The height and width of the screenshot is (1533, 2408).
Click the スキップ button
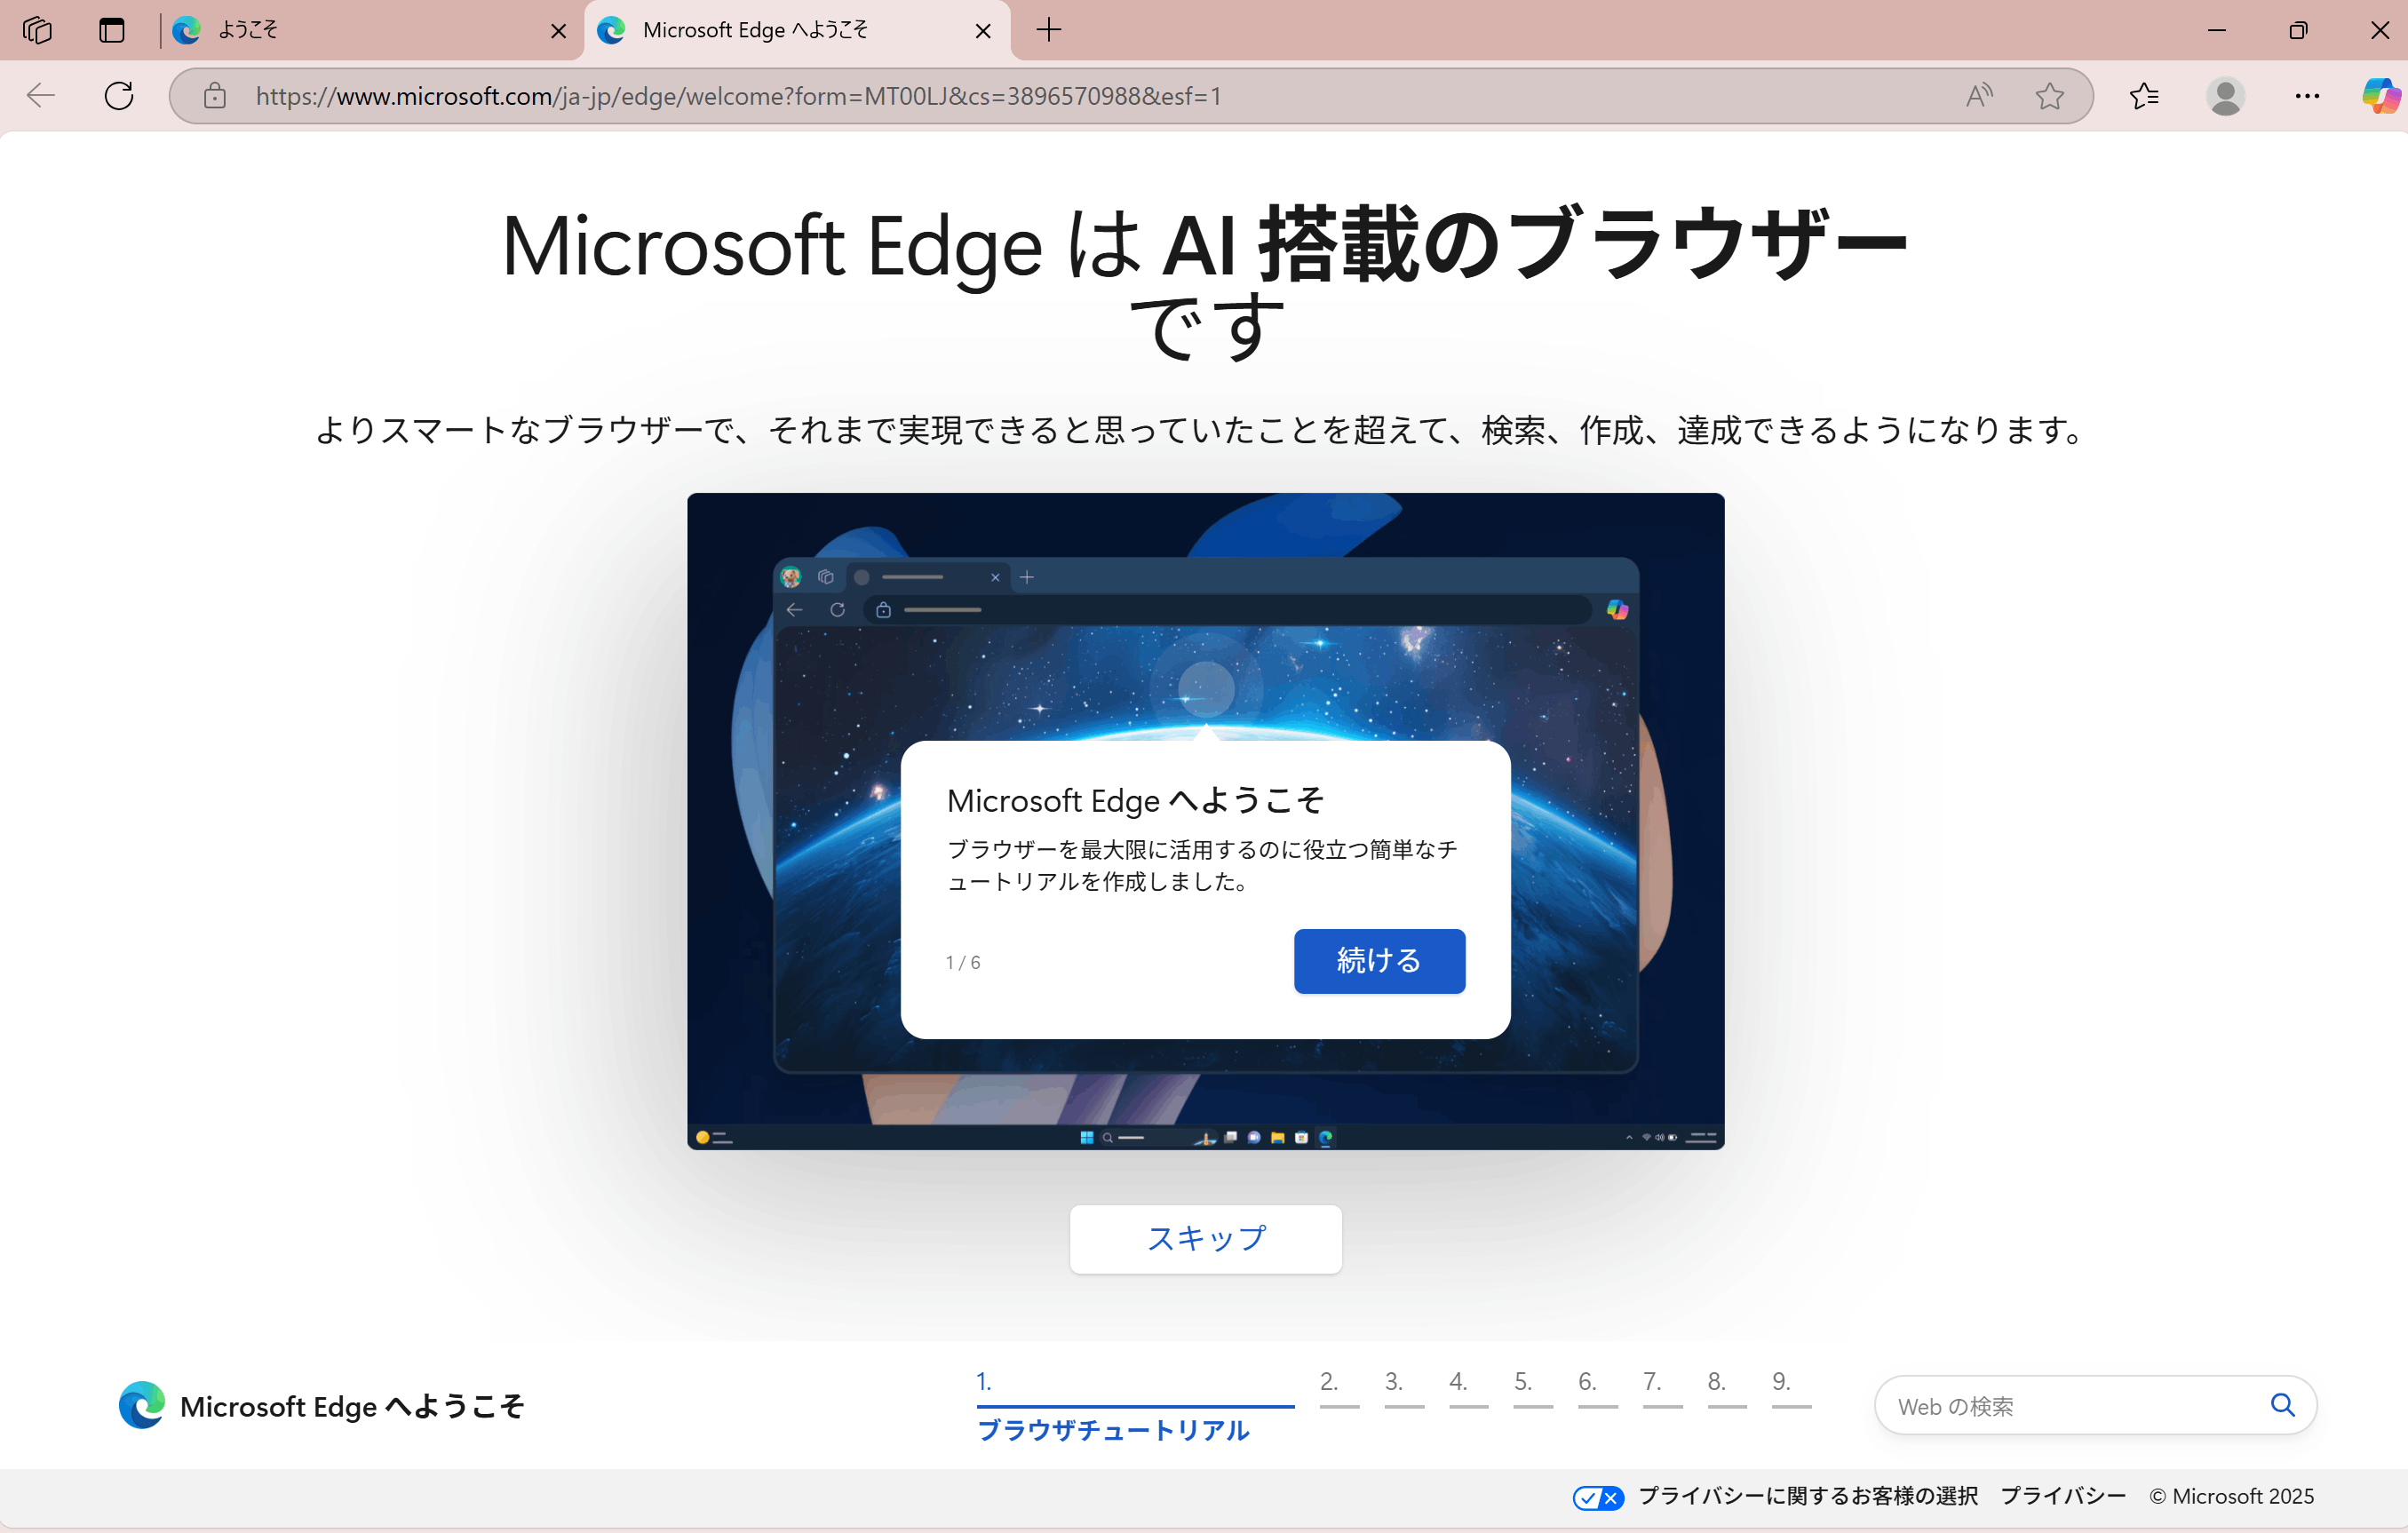pos(1205,1239)
